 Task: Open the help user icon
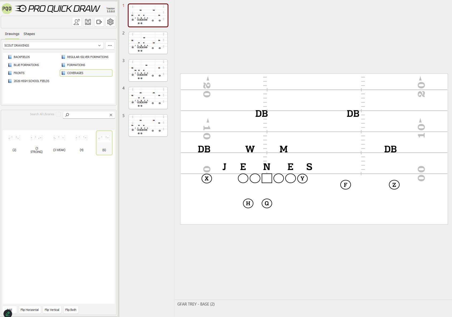point(77,22)
